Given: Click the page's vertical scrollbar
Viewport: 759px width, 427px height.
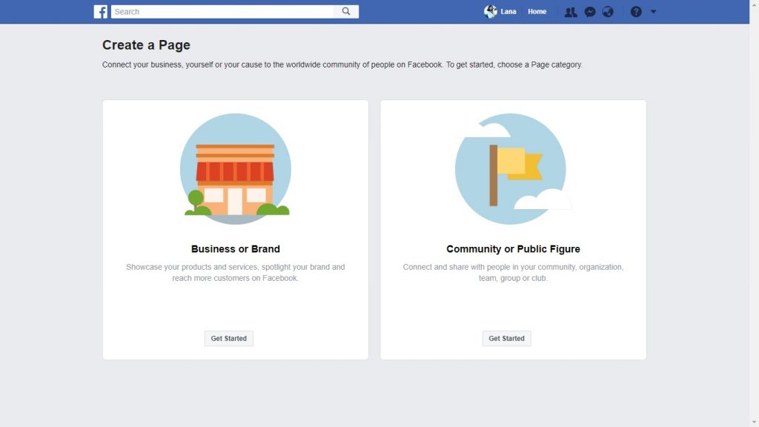Looking at the screenshot, I should click(754, 213).
